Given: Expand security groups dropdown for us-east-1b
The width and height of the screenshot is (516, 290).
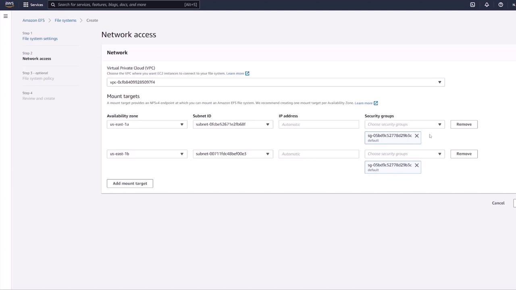Looking at the screenshot, I should point(404,154).
